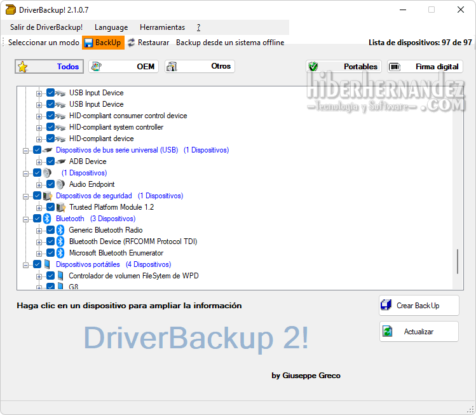Uncheck Dispositivos portátiles category checkbox

pyautogui.click(x=37, y=264)
